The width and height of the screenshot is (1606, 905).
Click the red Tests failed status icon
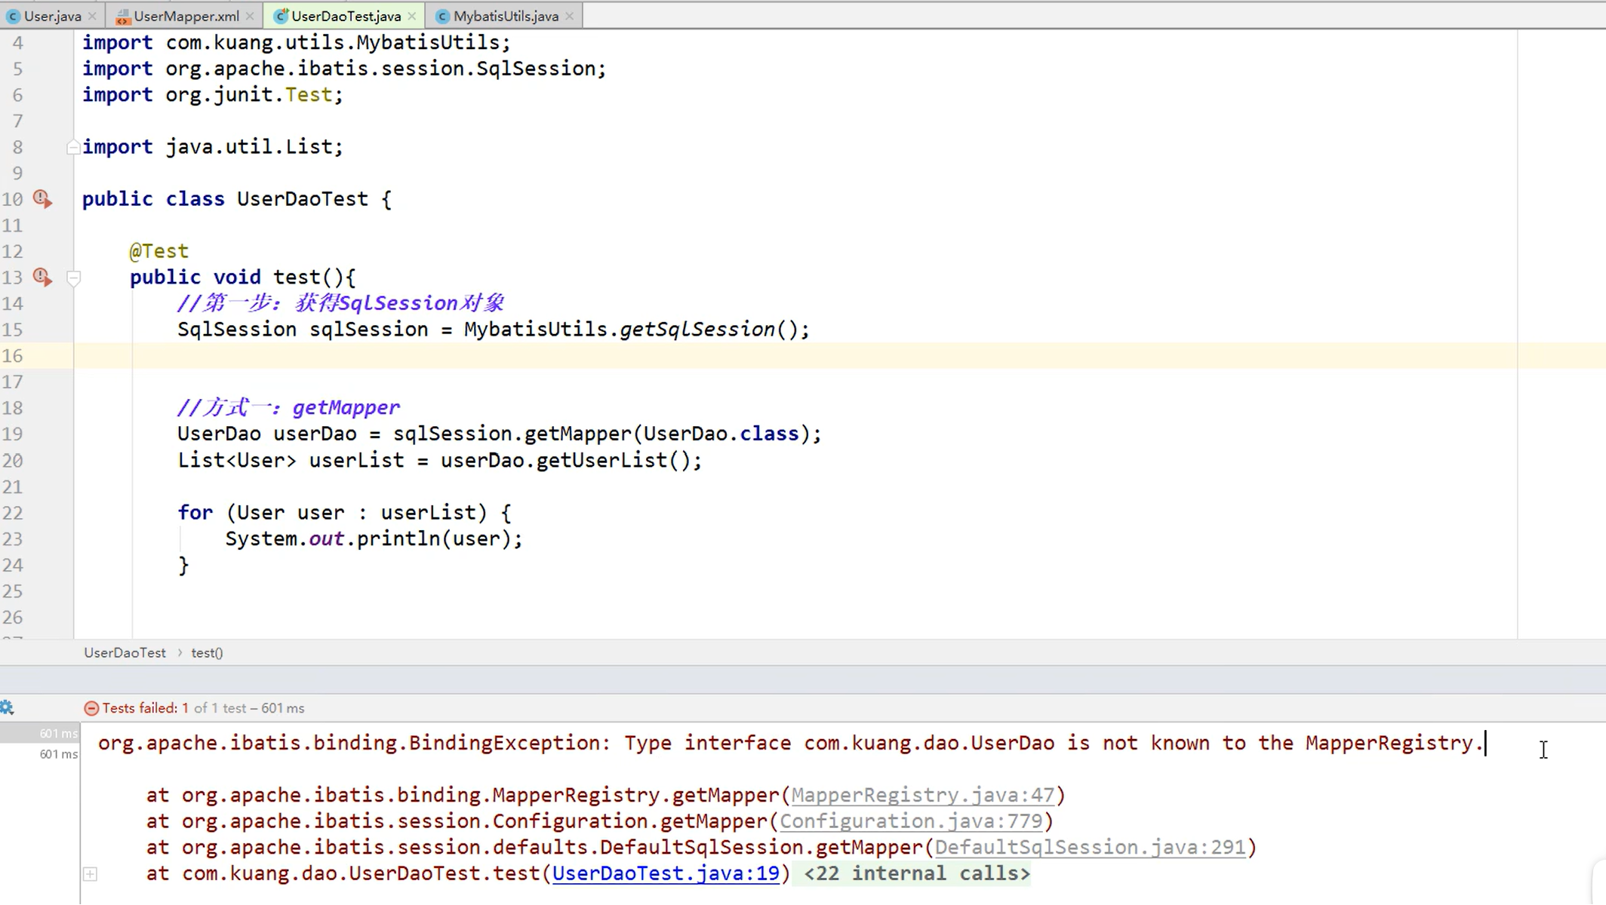pyautogui.click(x=91, y=708)
